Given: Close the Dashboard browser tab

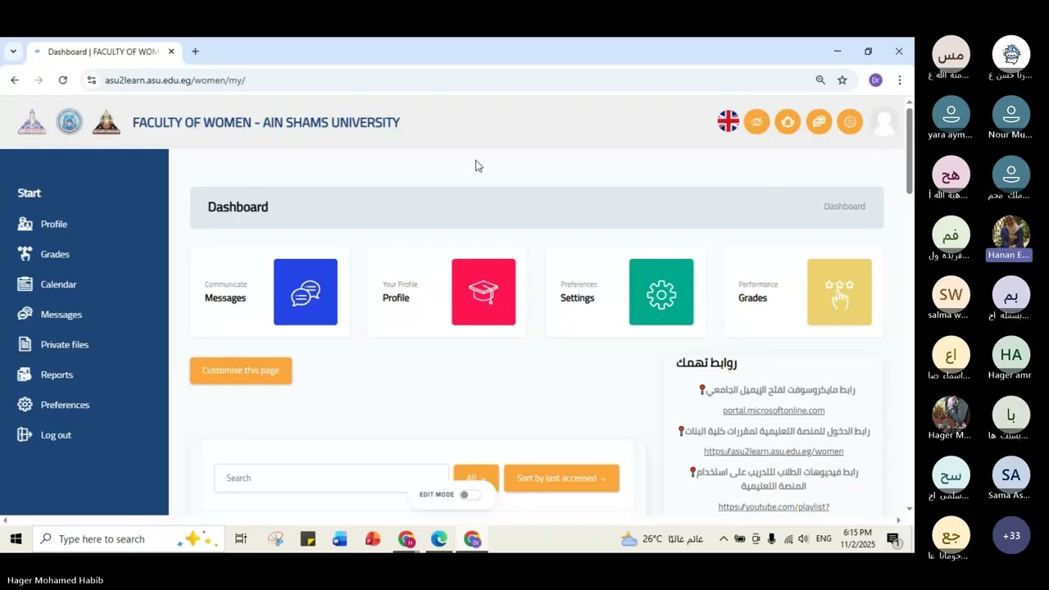Looking at the screenshot, I should pos(171,52).
